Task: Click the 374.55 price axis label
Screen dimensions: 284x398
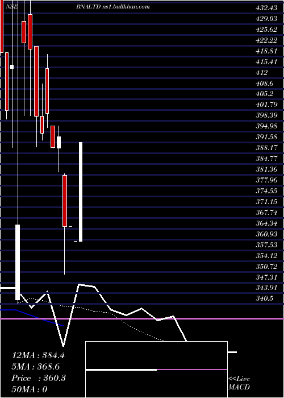Action: click(x=266, y=190)
